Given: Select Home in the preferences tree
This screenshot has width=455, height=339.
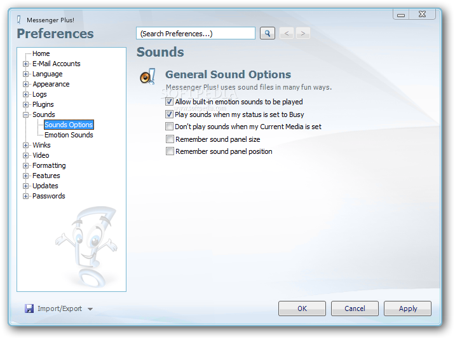Looking at the screenshot, I should tap(41, 53).
